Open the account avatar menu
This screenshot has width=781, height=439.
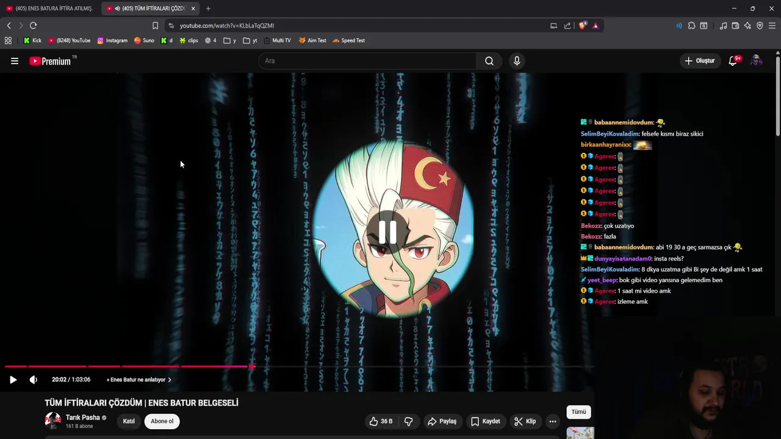756,60
